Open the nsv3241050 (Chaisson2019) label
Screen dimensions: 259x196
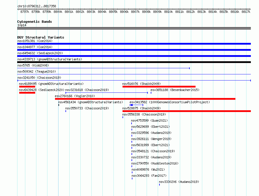(39, 78)
